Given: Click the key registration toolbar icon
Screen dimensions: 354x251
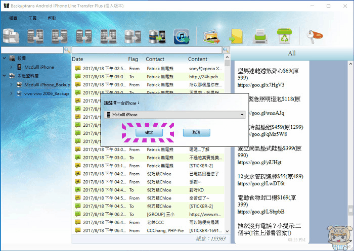Looking at the screenshot, I should tap(315, 36).
